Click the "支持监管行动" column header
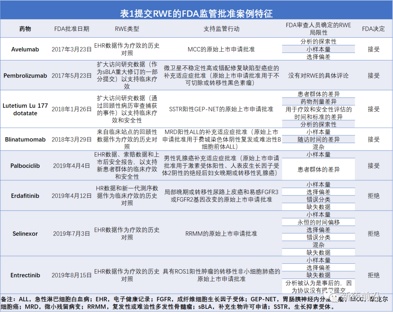The width and height of the screenshot is (393, 314). (x=221, y=29)
